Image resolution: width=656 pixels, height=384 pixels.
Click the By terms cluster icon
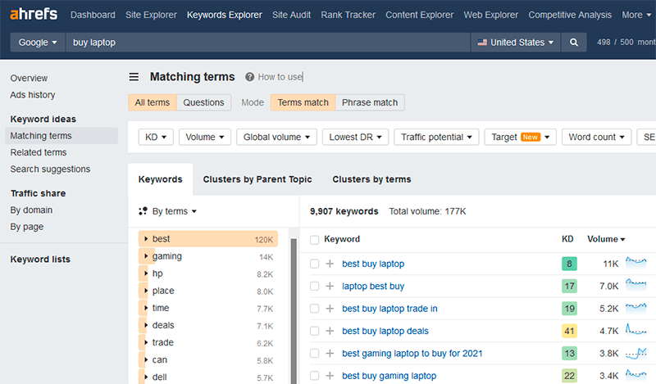(x=143, y=211)
